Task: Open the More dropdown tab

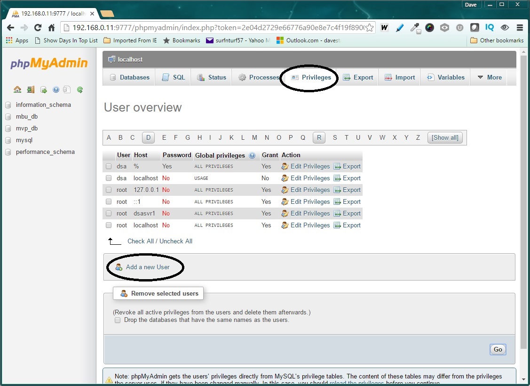Action: click(x=490, y=78)
